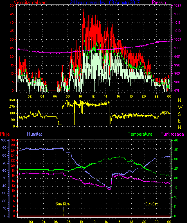Click the 975 pressure axis value
This screenshot has width=187, height=223.
[177, 91]
